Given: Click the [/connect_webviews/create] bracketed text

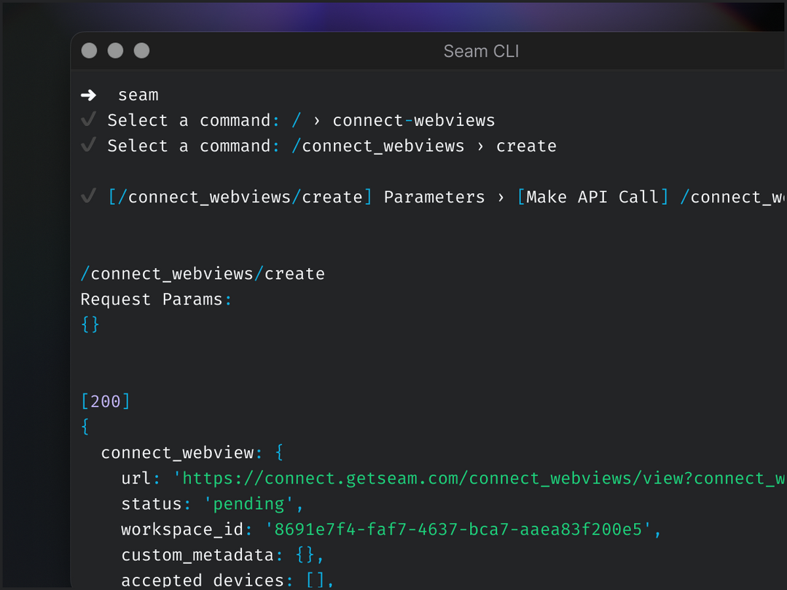Looking at the screenshot, I should coord(240,197).
